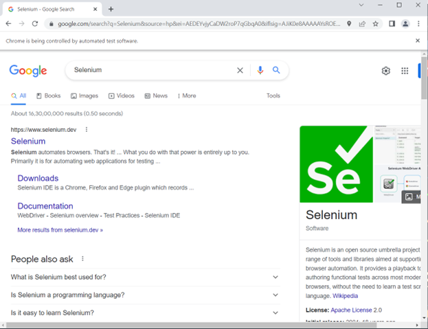The image size is (428, 329).
Task: Click the Selenium heading in the knowledge panel
Action: coord(331,215)
